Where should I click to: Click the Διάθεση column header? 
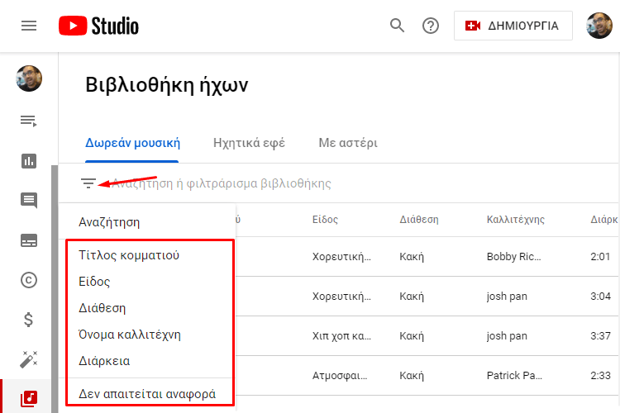pos(419,220)
